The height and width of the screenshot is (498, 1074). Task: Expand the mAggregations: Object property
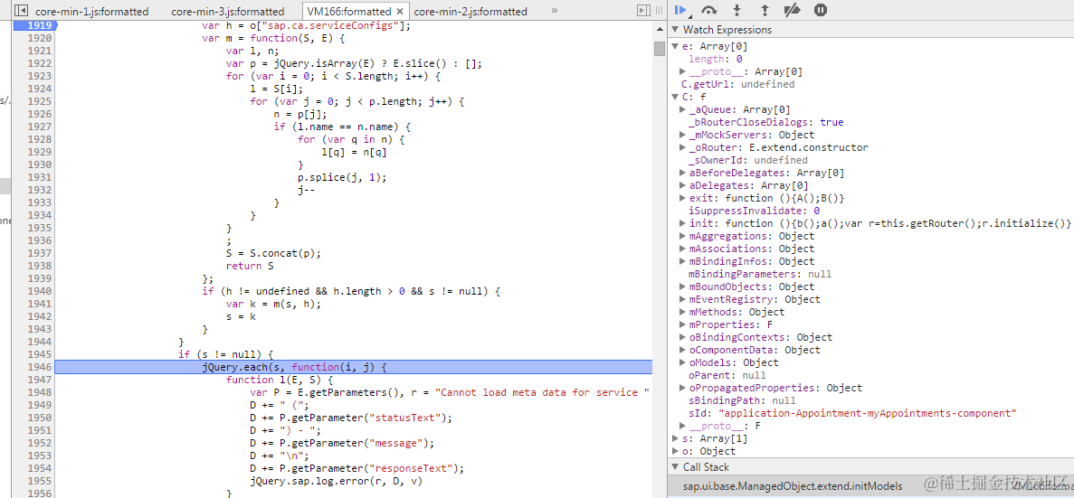click(x=683, y=236)
